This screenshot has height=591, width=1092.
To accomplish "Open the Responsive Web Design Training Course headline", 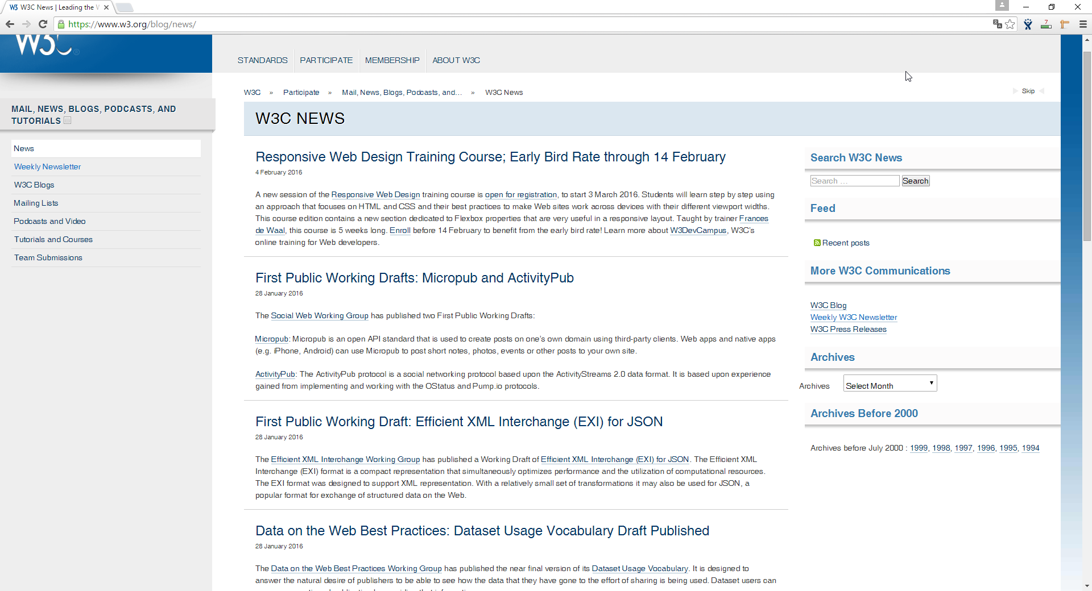I will pos(490,157).
